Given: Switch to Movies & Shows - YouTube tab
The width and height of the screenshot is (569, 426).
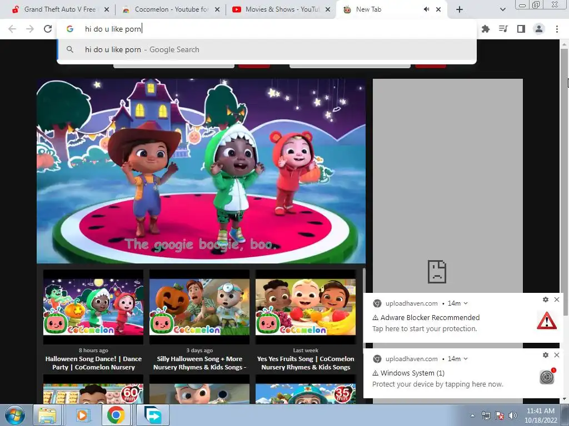Looking at the screenshot, I should click(x=281, y=9).
